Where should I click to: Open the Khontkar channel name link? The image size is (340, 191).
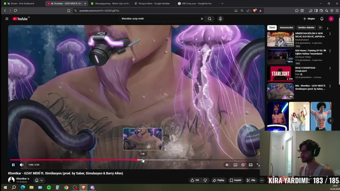(22, 179)
